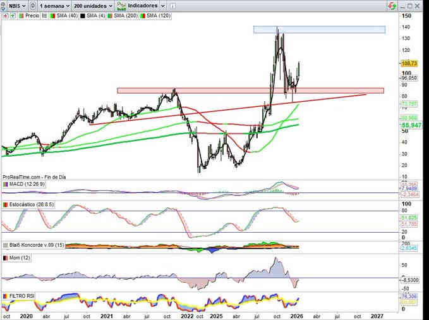Click the red-green sync icon at top right
429x320 pixels.
pos(393,5)
